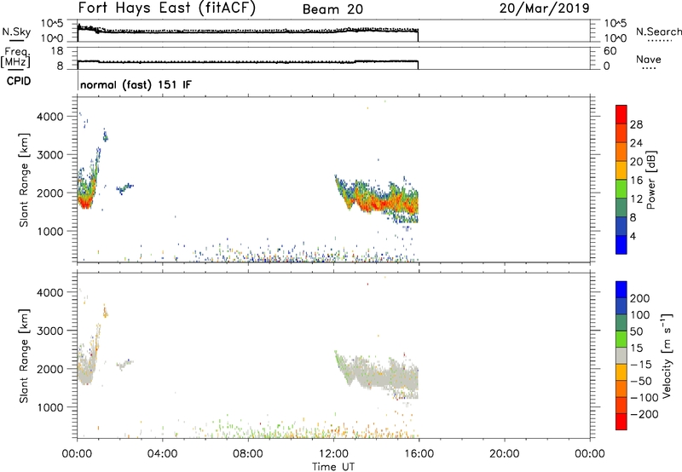Click the frequency trace line in Freq panel
Image resolution: width=682 pixels, height=472 pixels.
click(247, 62)
